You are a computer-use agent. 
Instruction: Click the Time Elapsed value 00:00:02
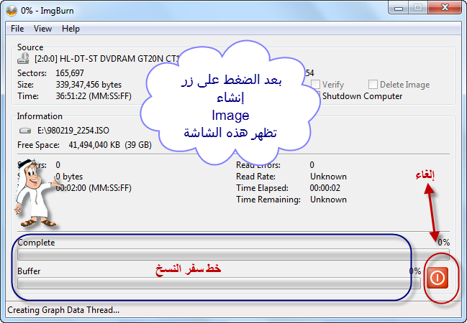(x=325, y=188)
